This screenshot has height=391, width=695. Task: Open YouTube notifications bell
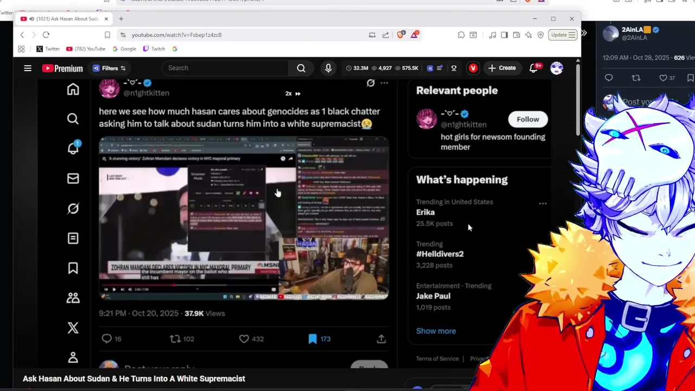[534, 68]
